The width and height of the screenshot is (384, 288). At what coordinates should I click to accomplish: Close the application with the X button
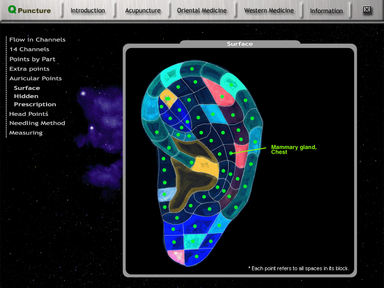[x=367, y=10]
